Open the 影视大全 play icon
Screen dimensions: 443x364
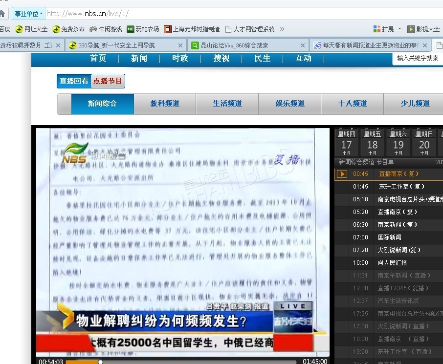411,29
